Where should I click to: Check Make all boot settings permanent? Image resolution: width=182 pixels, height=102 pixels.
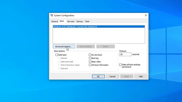pos(121,65)
